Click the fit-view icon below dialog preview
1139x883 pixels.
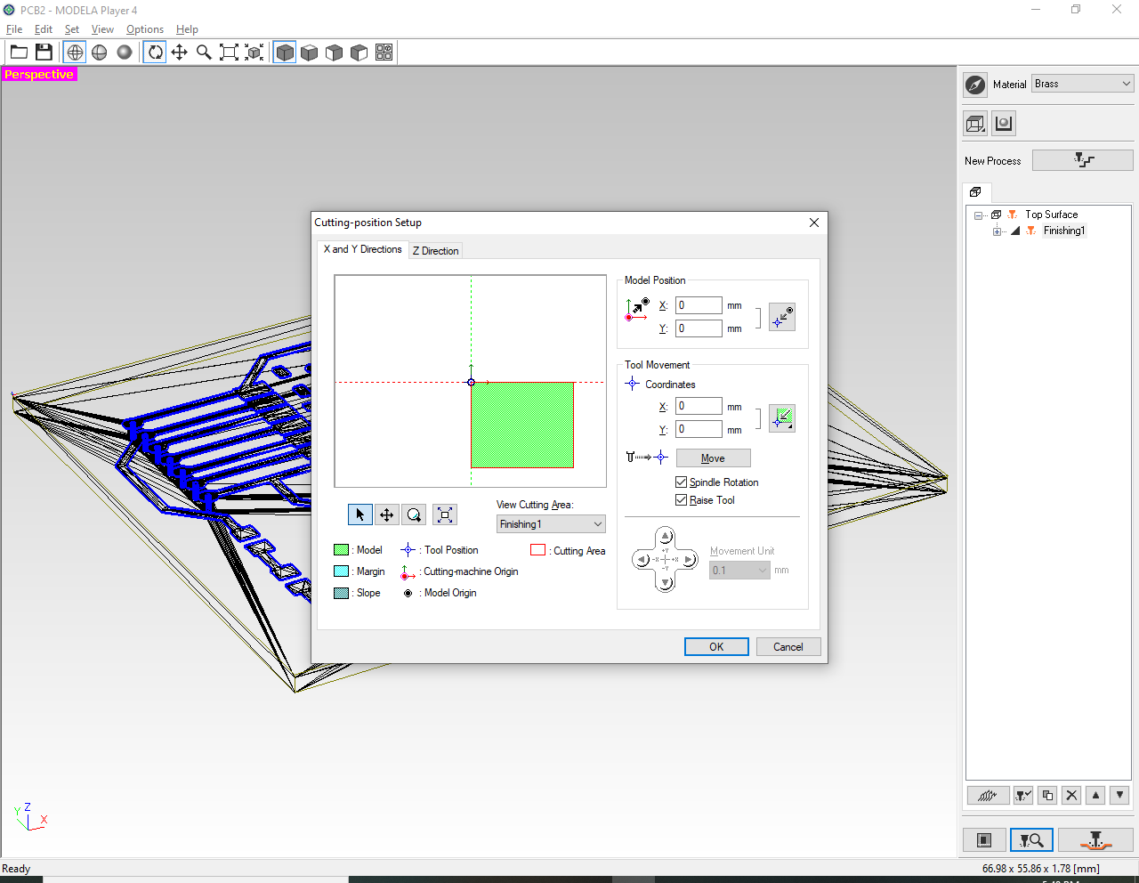tap(445, 514)
